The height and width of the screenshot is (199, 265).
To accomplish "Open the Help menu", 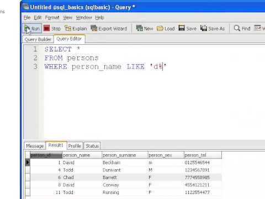I will (x=99, y=18).
